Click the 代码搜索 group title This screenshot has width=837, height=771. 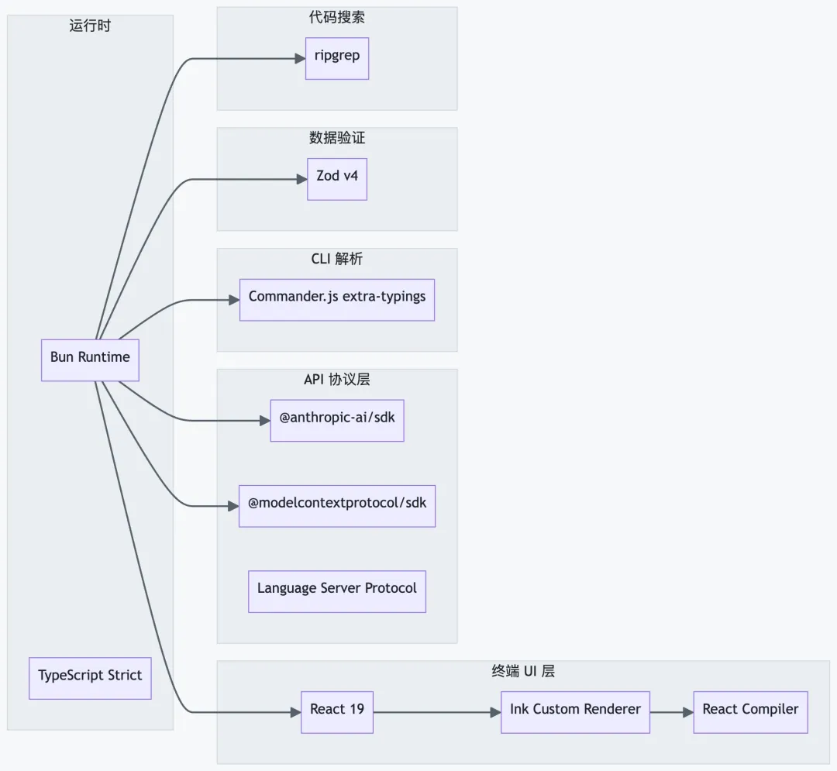point(337,18)
